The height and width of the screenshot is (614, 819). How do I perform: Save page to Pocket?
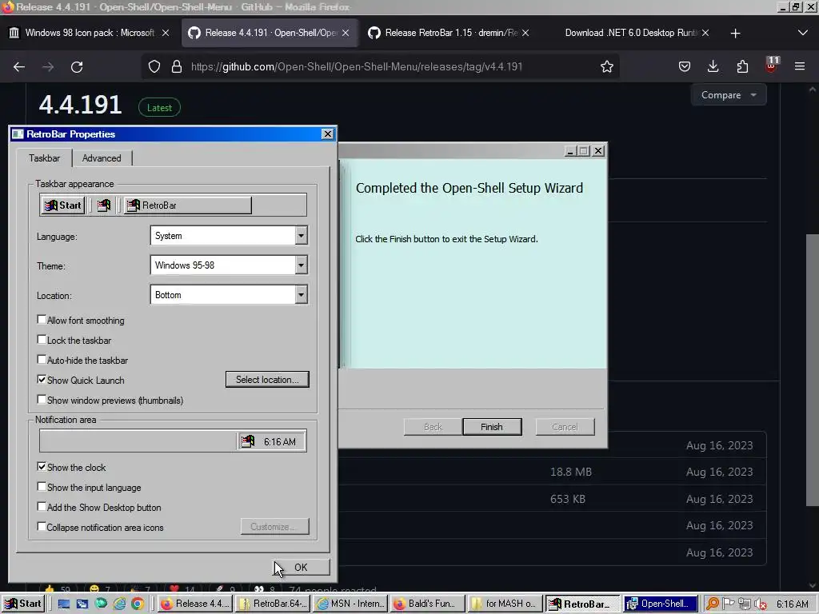(685, 67)
